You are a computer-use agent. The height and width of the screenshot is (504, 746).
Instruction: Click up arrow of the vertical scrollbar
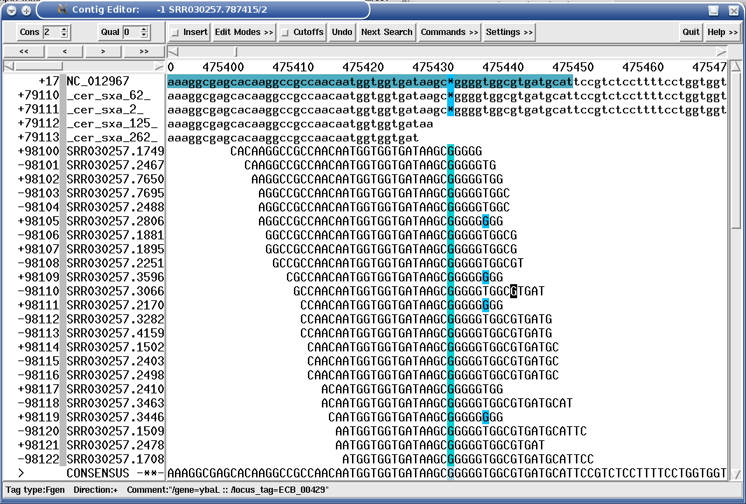tap(736, 66)
